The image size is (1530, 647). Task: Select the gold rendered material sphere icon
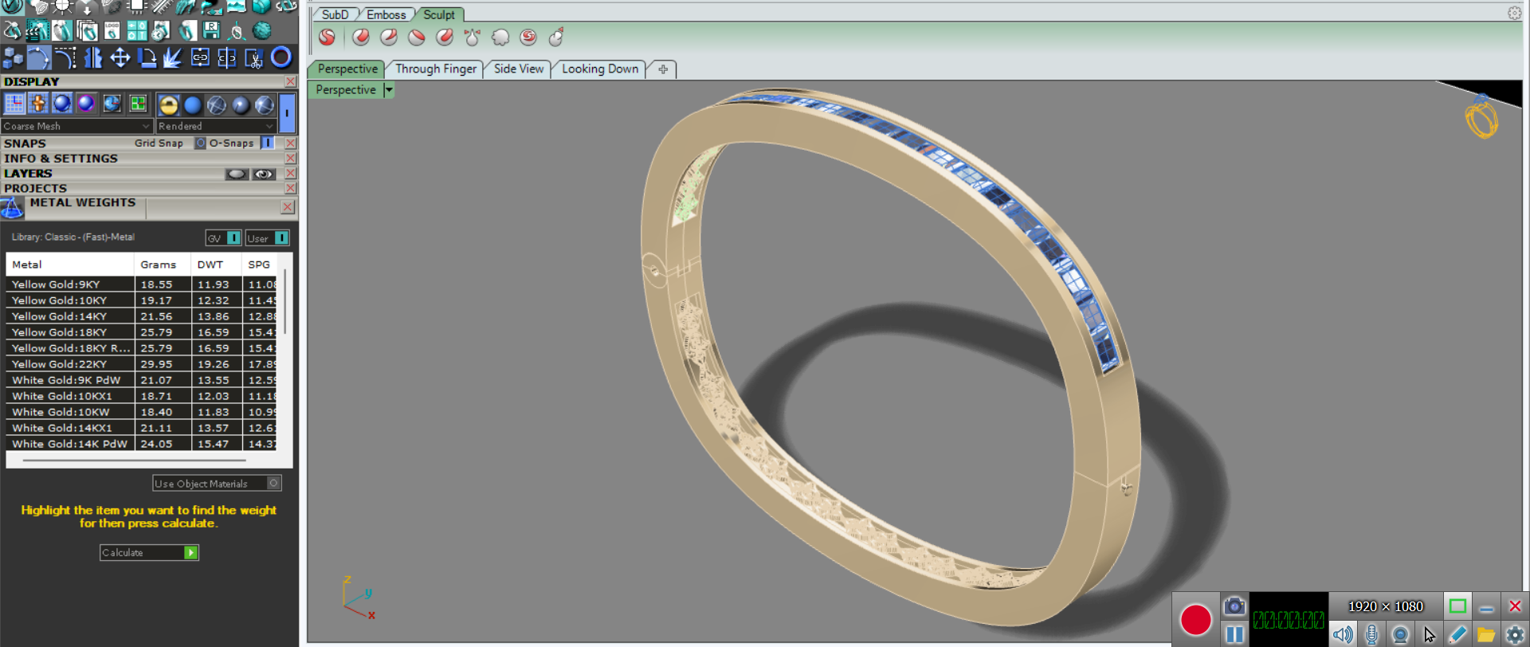coord(168,105)
